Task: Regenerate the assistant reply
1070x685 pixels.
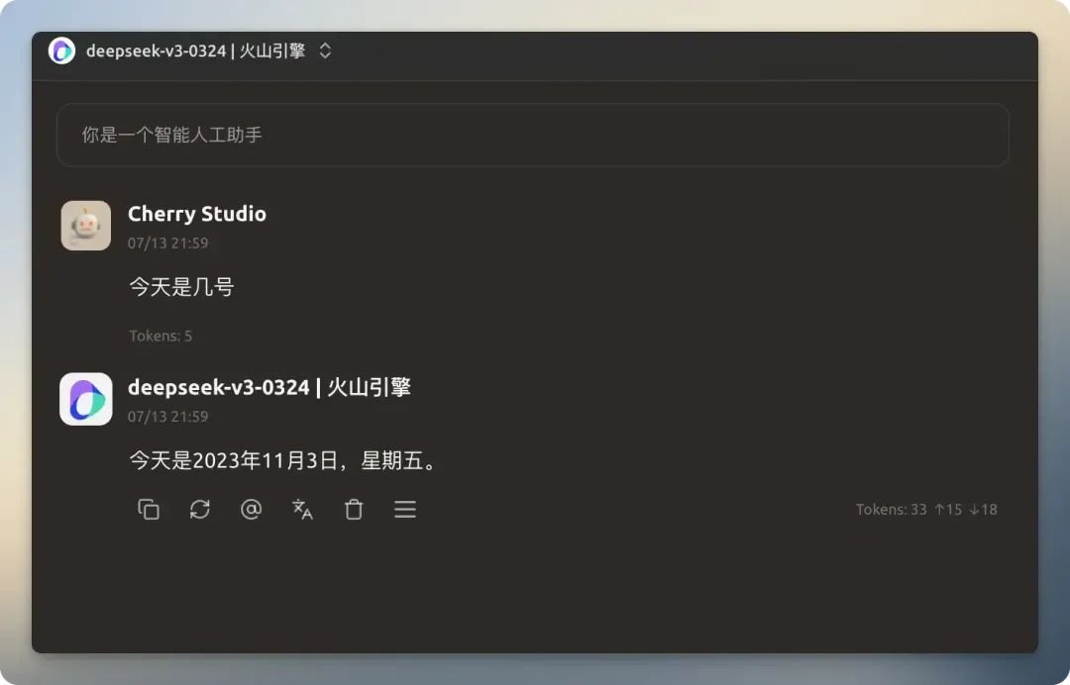Action: (x=199, y=509)
